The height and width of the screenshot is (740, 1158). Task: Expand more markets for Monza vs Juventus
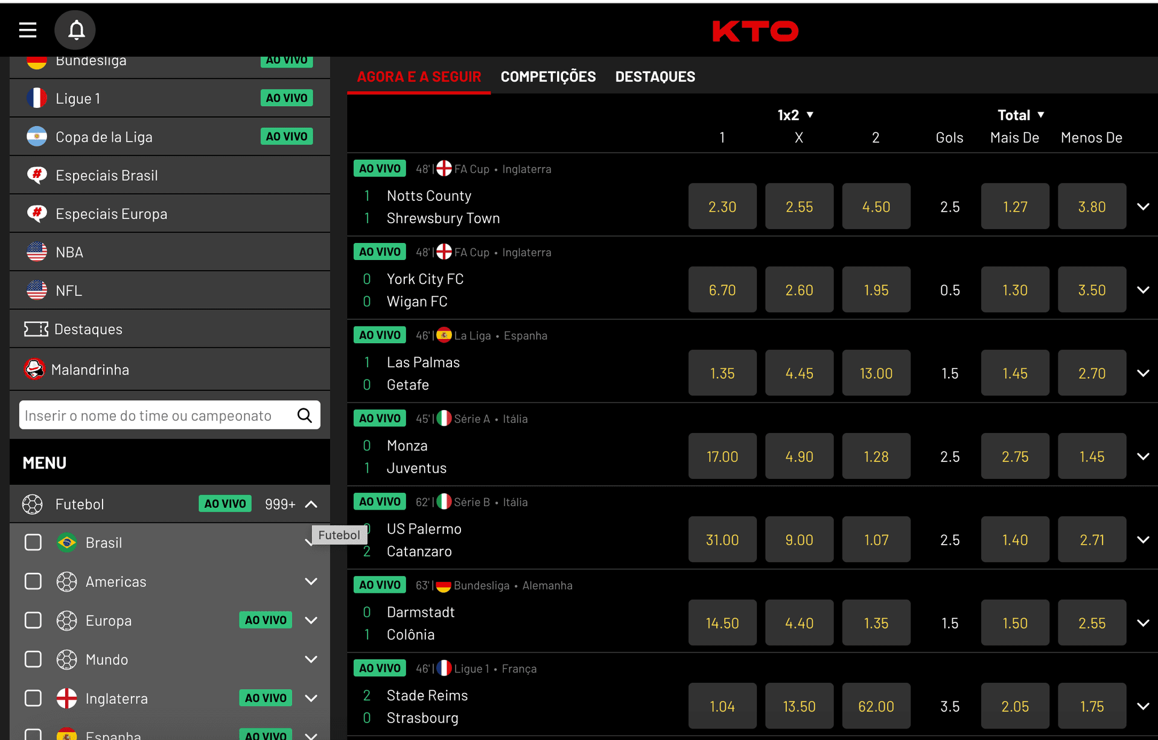pyautogui.click(x=1143, y=456)
